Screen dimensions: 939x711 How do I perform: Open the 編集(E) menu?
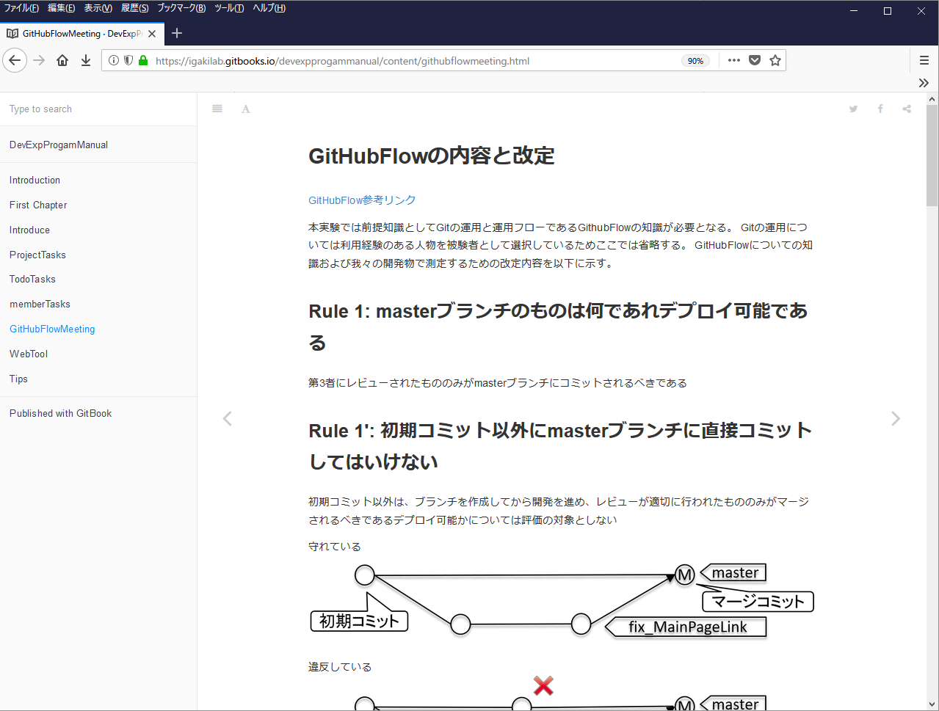pyautogui.click(x=61, y=8)
